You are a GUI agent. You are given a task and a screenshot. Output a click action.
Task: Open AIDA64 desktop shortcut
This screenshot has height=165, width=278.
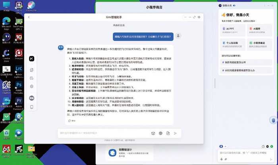6,151
